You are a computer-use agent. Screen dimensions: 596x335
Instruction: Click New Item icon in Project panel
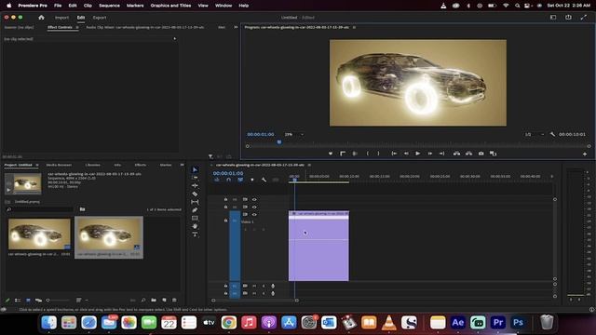164,300
